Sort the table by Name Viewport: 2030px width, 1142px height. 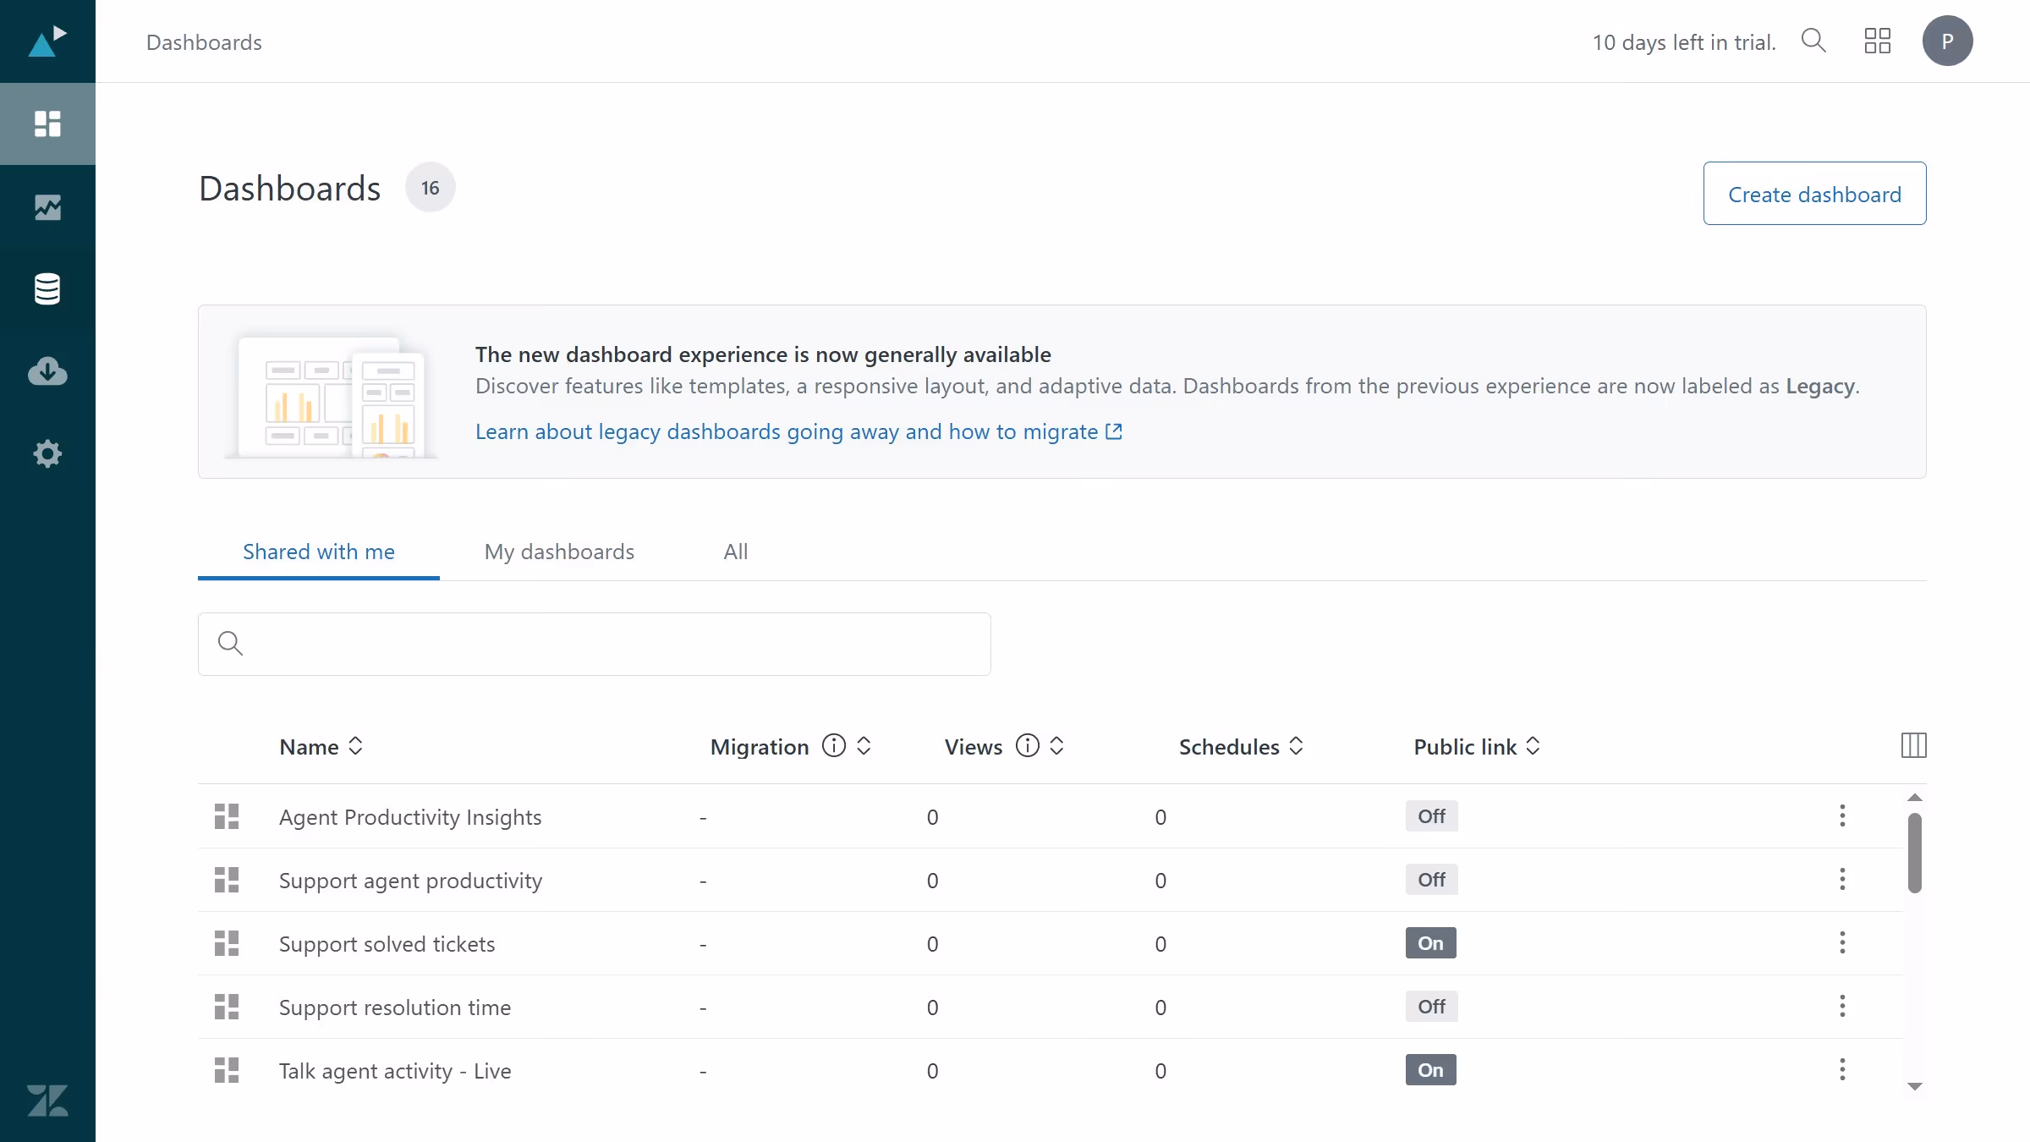click(355, 746)
